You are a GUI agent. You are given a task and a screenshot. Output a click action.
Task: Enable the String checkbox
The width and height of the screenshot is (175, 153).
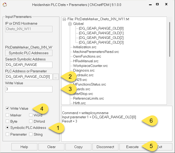pyautogui.click(x=31, y=134)
